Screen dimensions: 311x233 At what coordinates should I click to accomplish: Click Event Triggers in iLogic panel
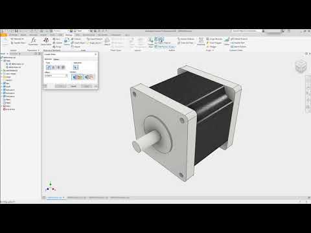214,43
